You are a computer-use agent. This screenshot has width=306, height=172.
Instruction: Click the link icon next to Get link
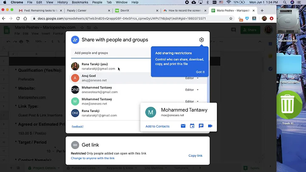tap(75, 145)
